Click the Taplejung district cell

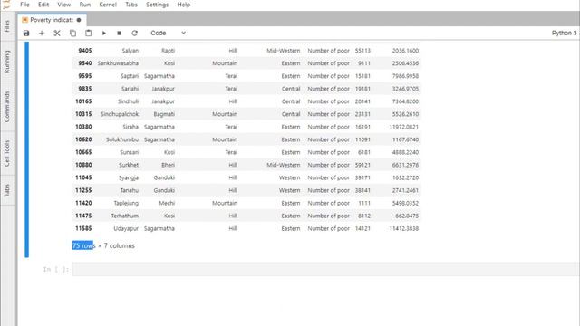126,203
